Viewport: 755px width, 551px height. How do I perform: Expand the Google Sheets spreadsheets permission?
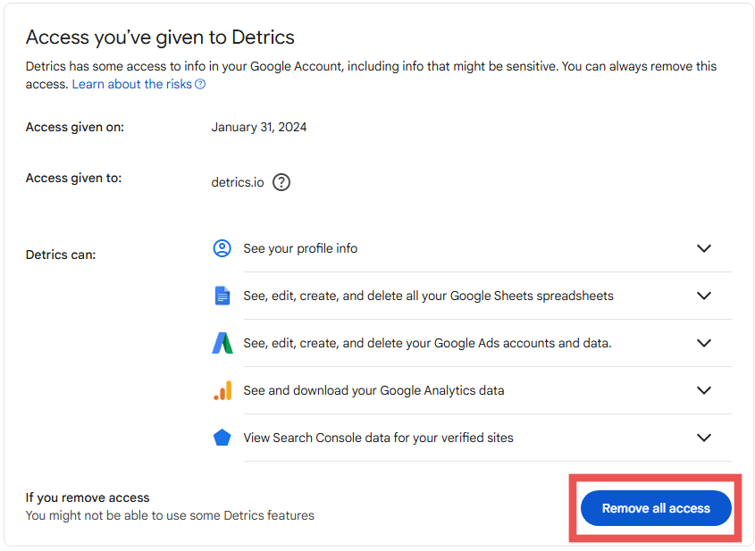pyautogui.click(x=704, y=296)
